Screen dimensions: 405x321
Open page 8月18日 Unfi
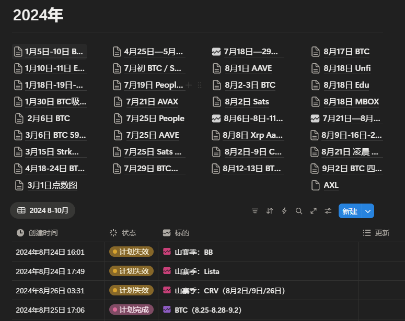(347, 68)
